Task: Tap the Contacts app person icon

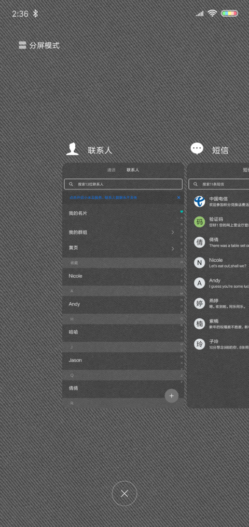Action: tap(72, 149)
